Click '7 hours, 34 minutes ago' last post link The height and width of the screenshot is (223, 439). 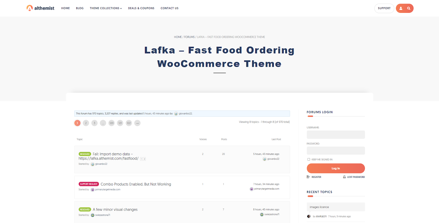pyautogui.click(x=266, y=184)
